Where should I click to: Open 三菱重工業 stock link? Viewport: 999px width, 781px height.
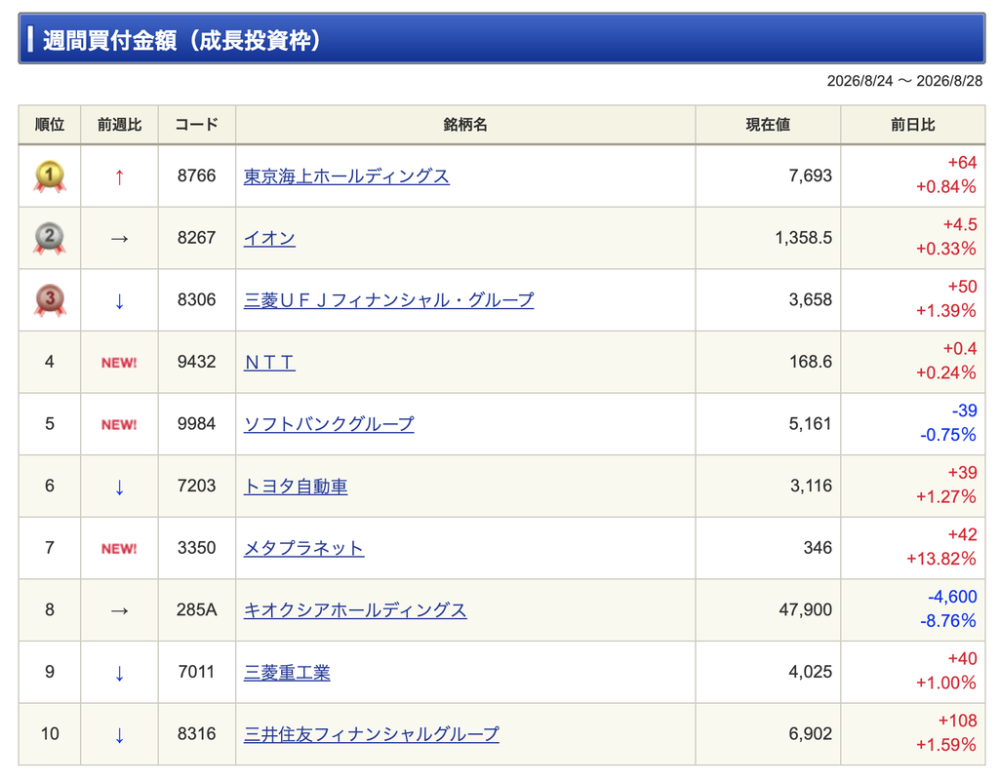[x=287, y=672]
